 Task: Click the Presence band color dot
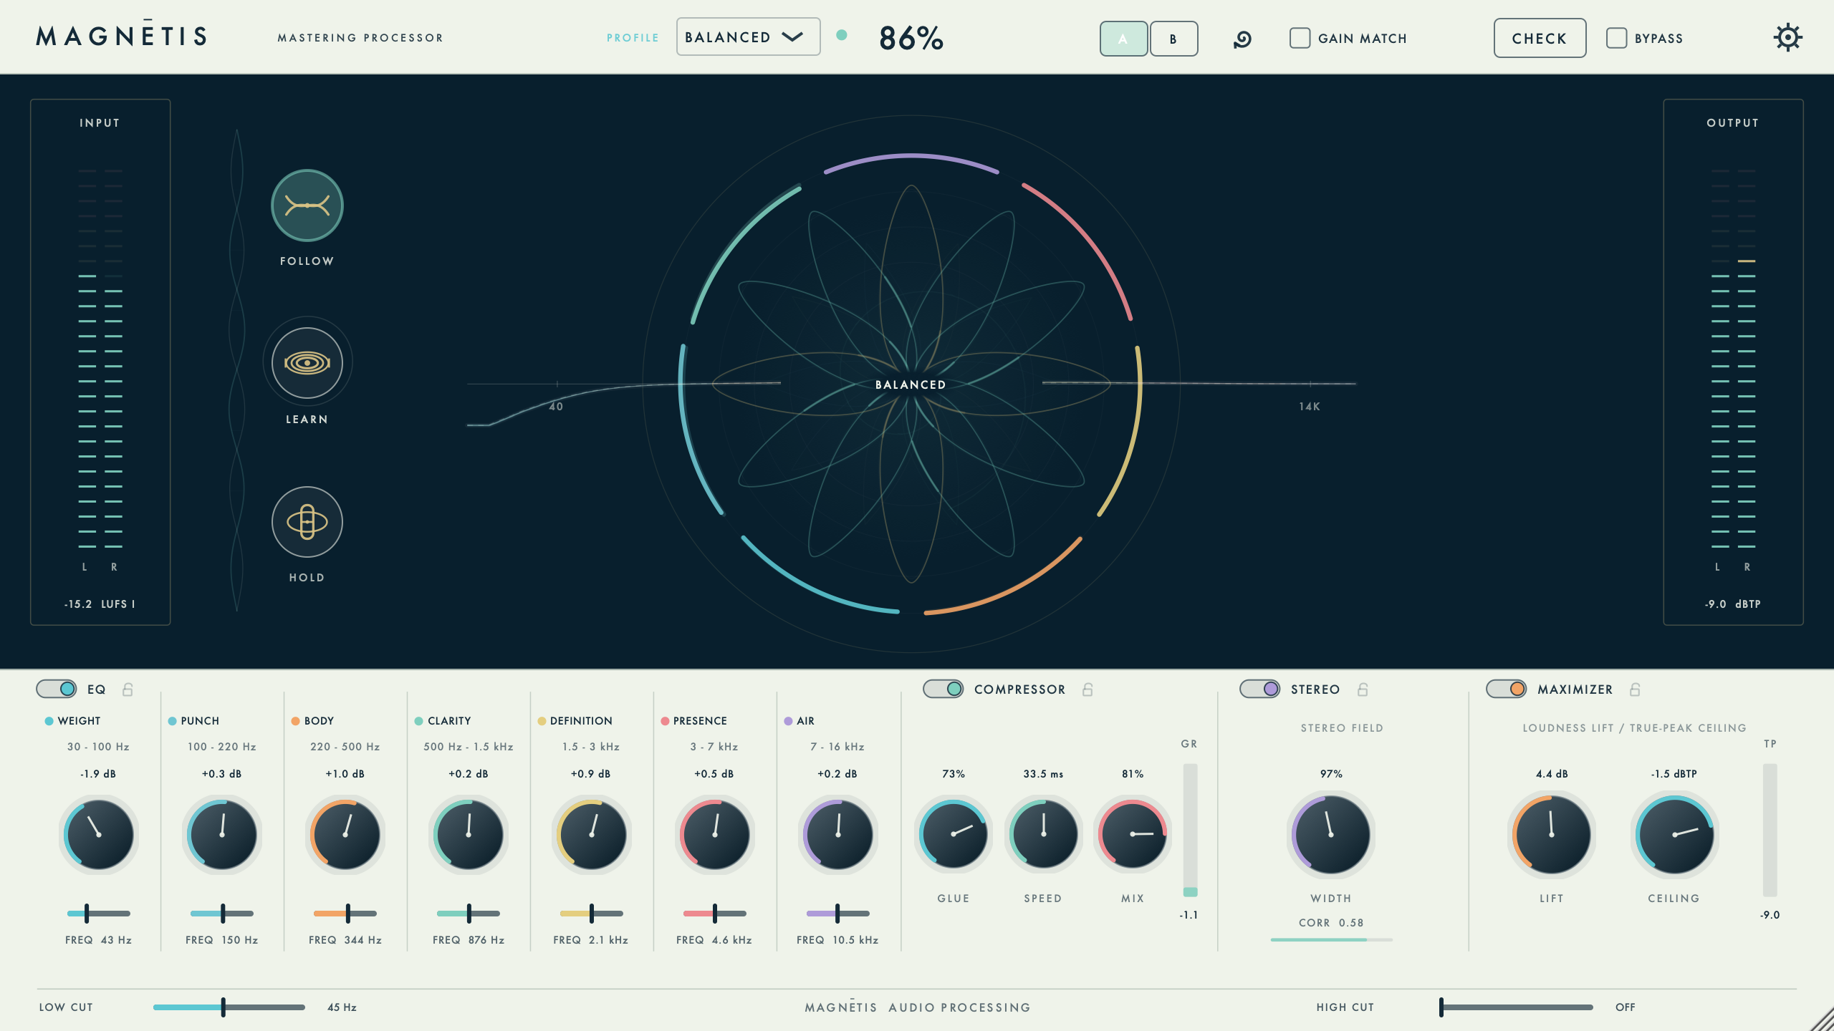point(665,721)
